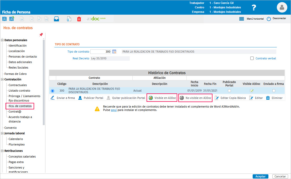This screenshot has height=179, width=291.
Task: Open help with the question mark icon
Action: pos(254,8)
